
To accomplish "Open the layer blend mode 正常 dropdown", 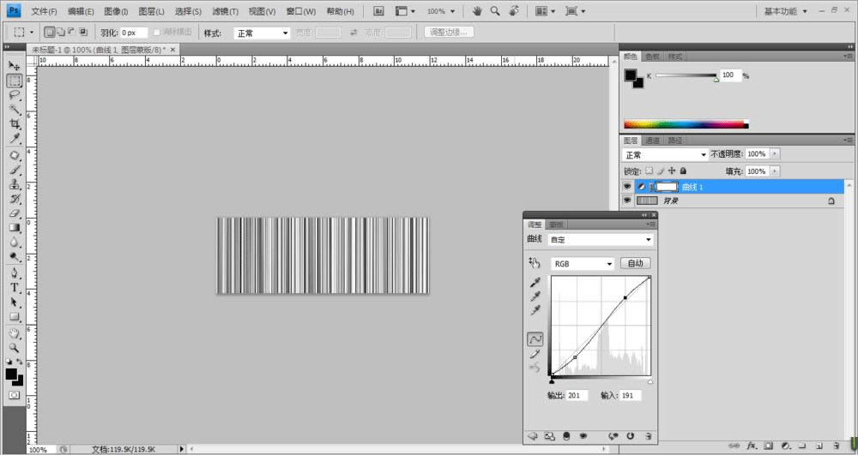I will coord(665,154).
